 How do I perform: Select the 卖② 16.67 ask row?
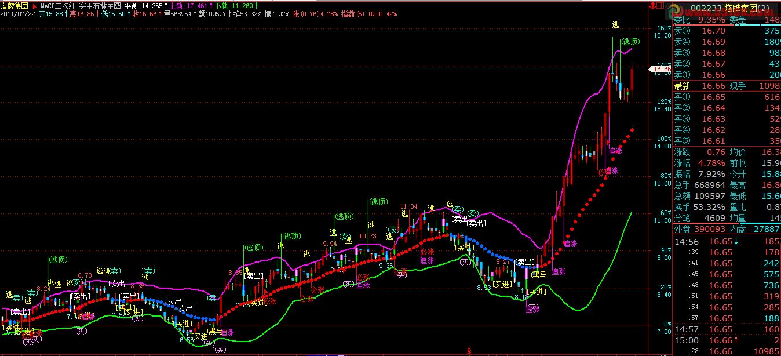(x=727, y=64)
